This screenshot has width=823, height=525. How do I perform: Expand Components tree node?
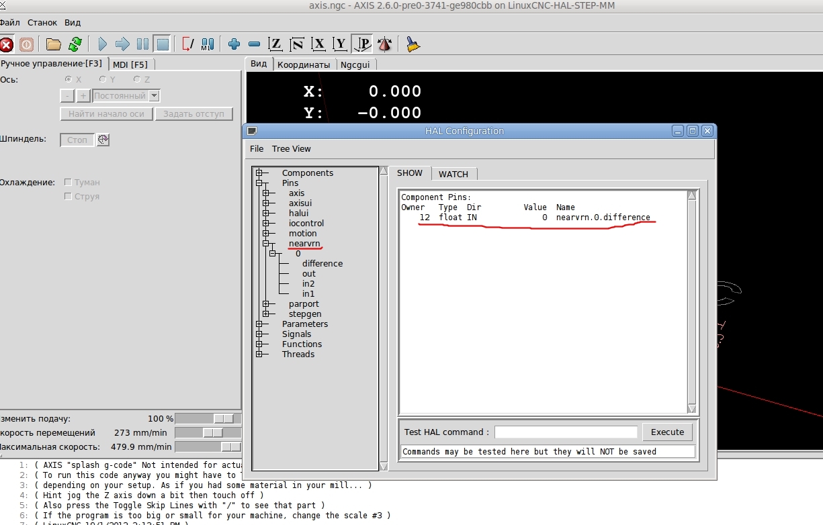tap(259, 173)
